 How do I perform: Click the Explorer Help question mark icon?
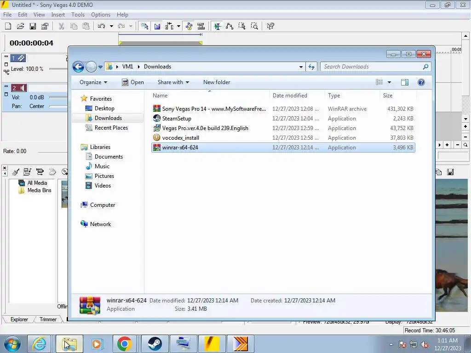tap(421, 82)
